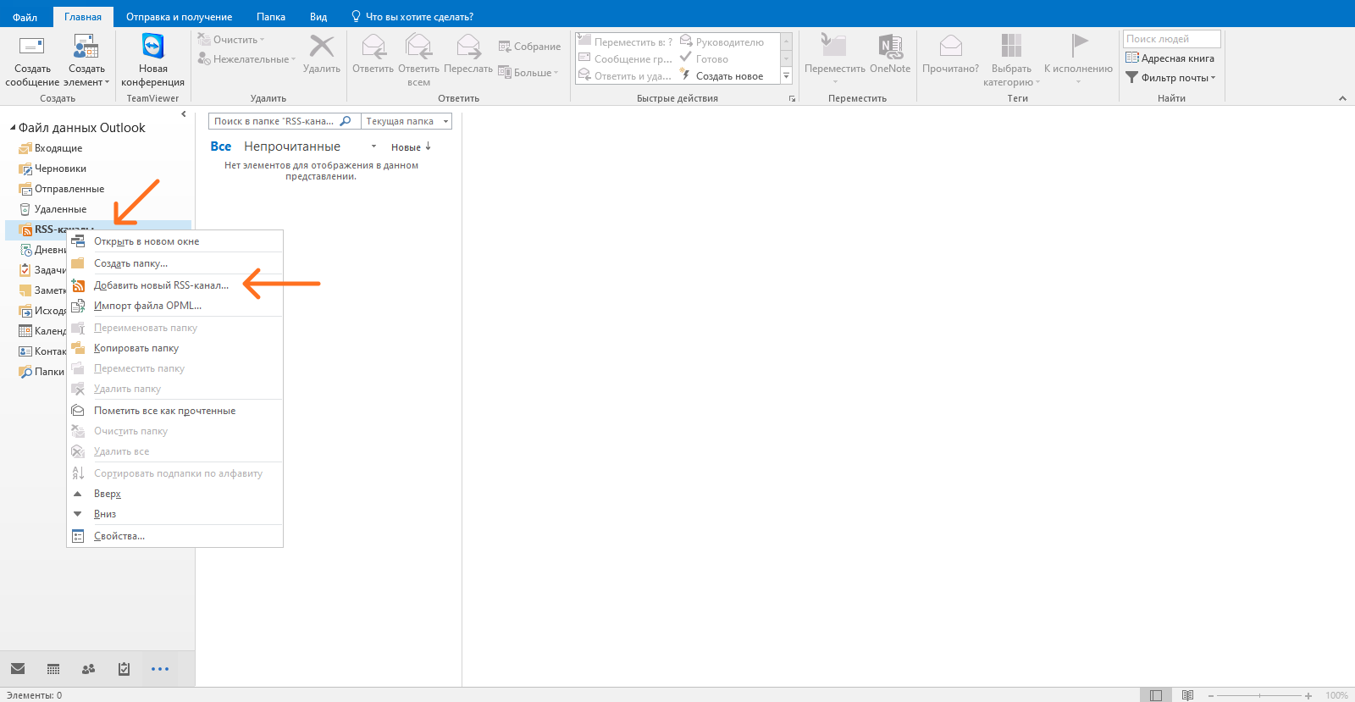Viewport: 1355px width, 702px height.
Task: Click the Что вы хотите сделать search box
Action: click(x=412, y=17)
